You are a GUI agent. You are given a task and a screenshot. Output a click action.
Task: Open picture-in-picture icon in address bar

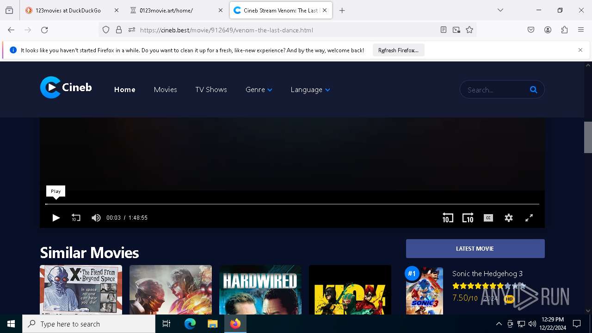456,30
